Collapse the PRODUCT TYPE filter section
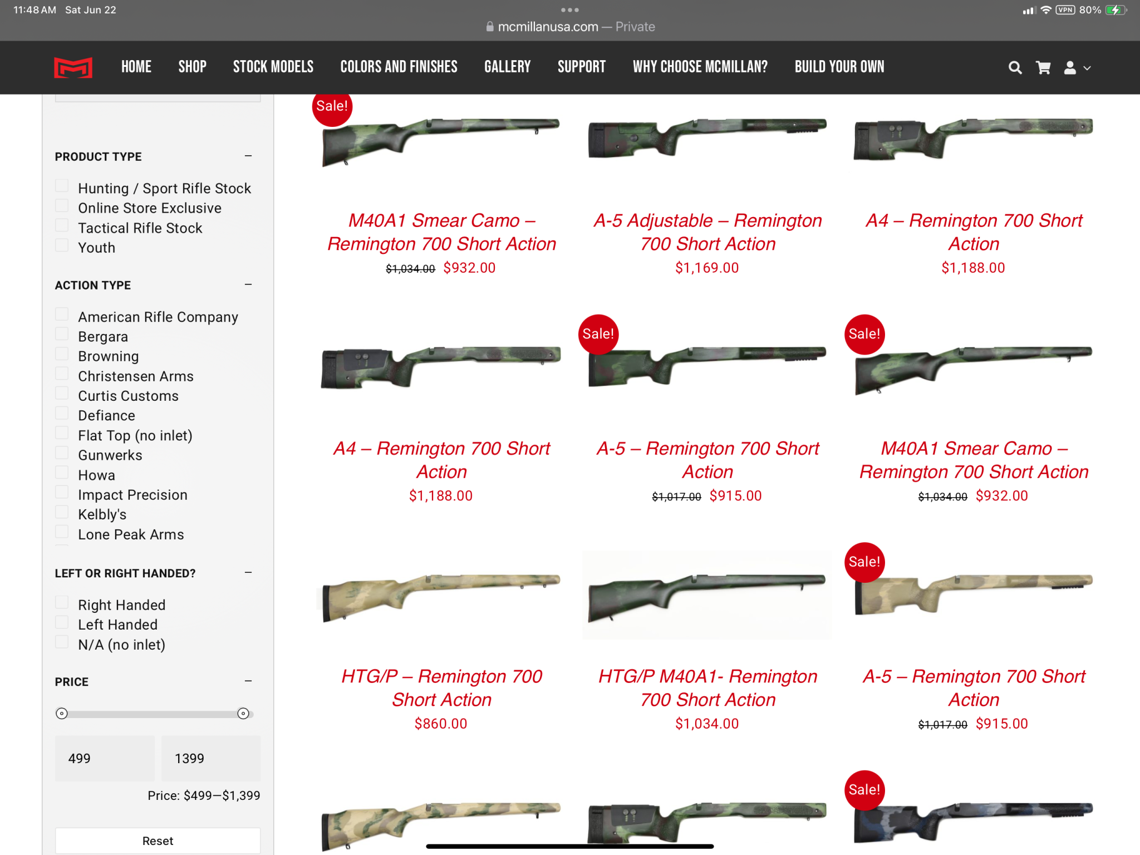This screenshot has width=1140, height=855. pyautogui.click(x=248, y=156)
